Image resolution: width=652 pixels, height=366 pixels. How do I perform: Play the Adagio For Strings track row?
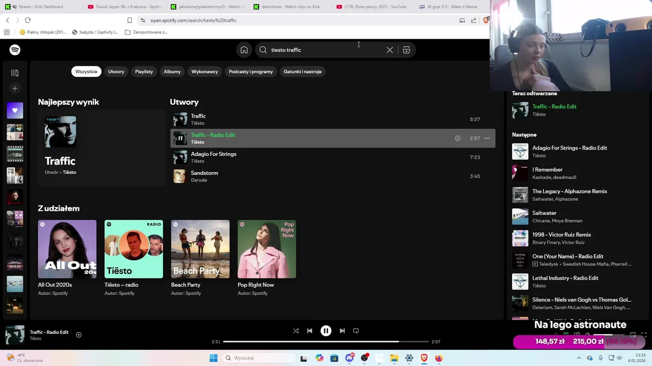333,157
